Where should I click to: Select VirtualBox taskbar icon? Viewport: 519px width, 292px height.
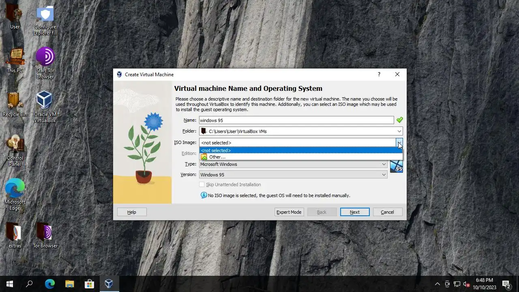pos(109,284)
